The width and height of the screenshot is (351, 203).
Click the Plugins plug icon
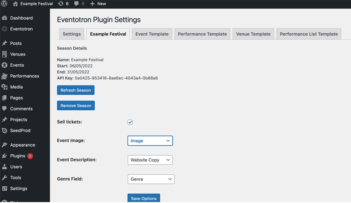(x=4, y=156)
